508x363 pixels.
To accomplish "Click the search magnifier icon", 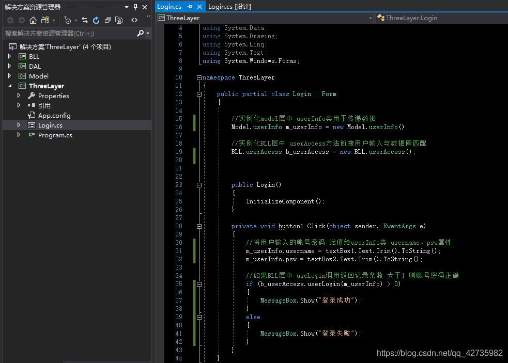I will [x=140, y=33].
